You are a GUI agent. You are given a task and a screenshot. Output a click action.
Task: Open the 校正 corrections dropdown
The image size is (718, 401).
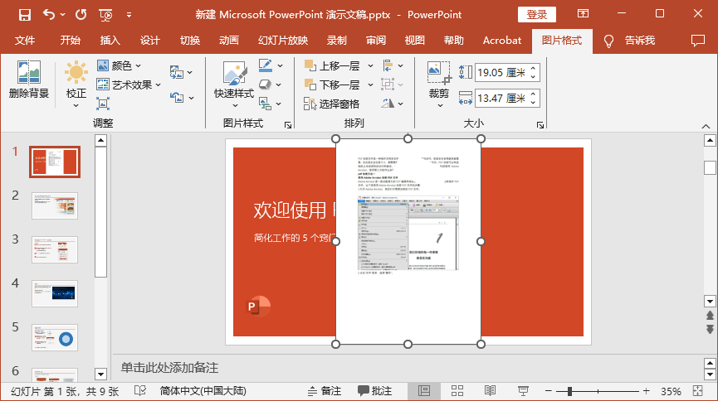(76, 85)
